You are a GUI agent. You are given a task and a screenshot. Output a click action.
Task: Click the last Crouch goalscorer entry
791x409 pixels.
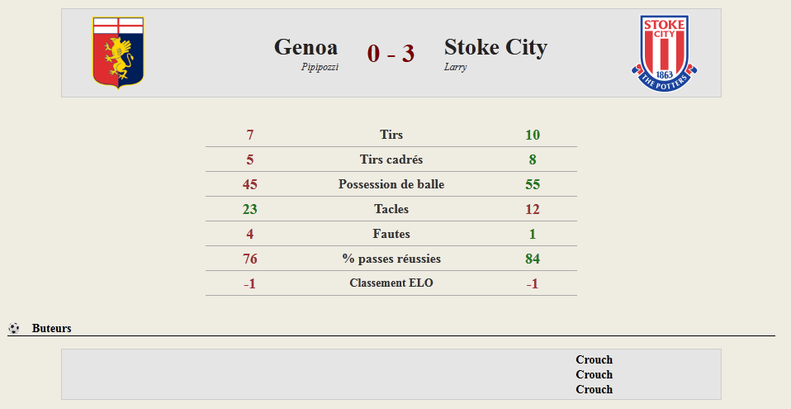[594, 389]
